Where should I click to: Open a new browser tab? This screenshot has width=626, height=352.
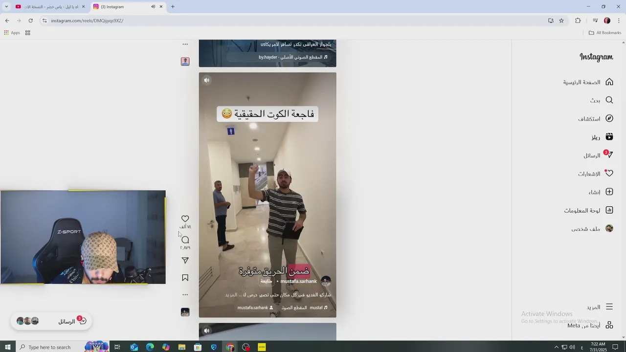[173, 7]
